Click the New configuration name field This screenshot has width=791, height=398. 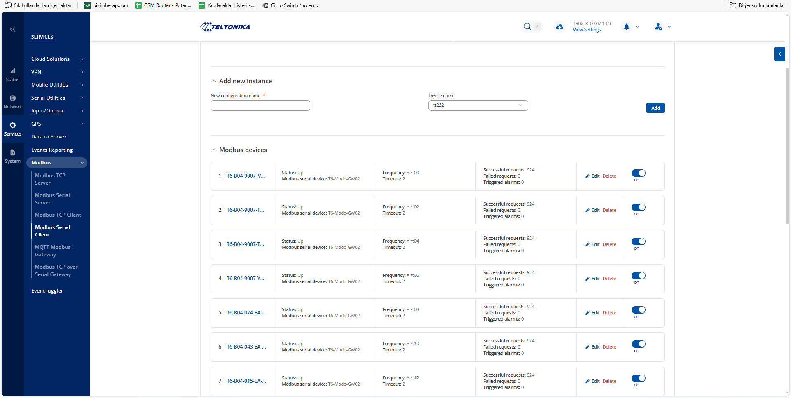pos(260,106)
